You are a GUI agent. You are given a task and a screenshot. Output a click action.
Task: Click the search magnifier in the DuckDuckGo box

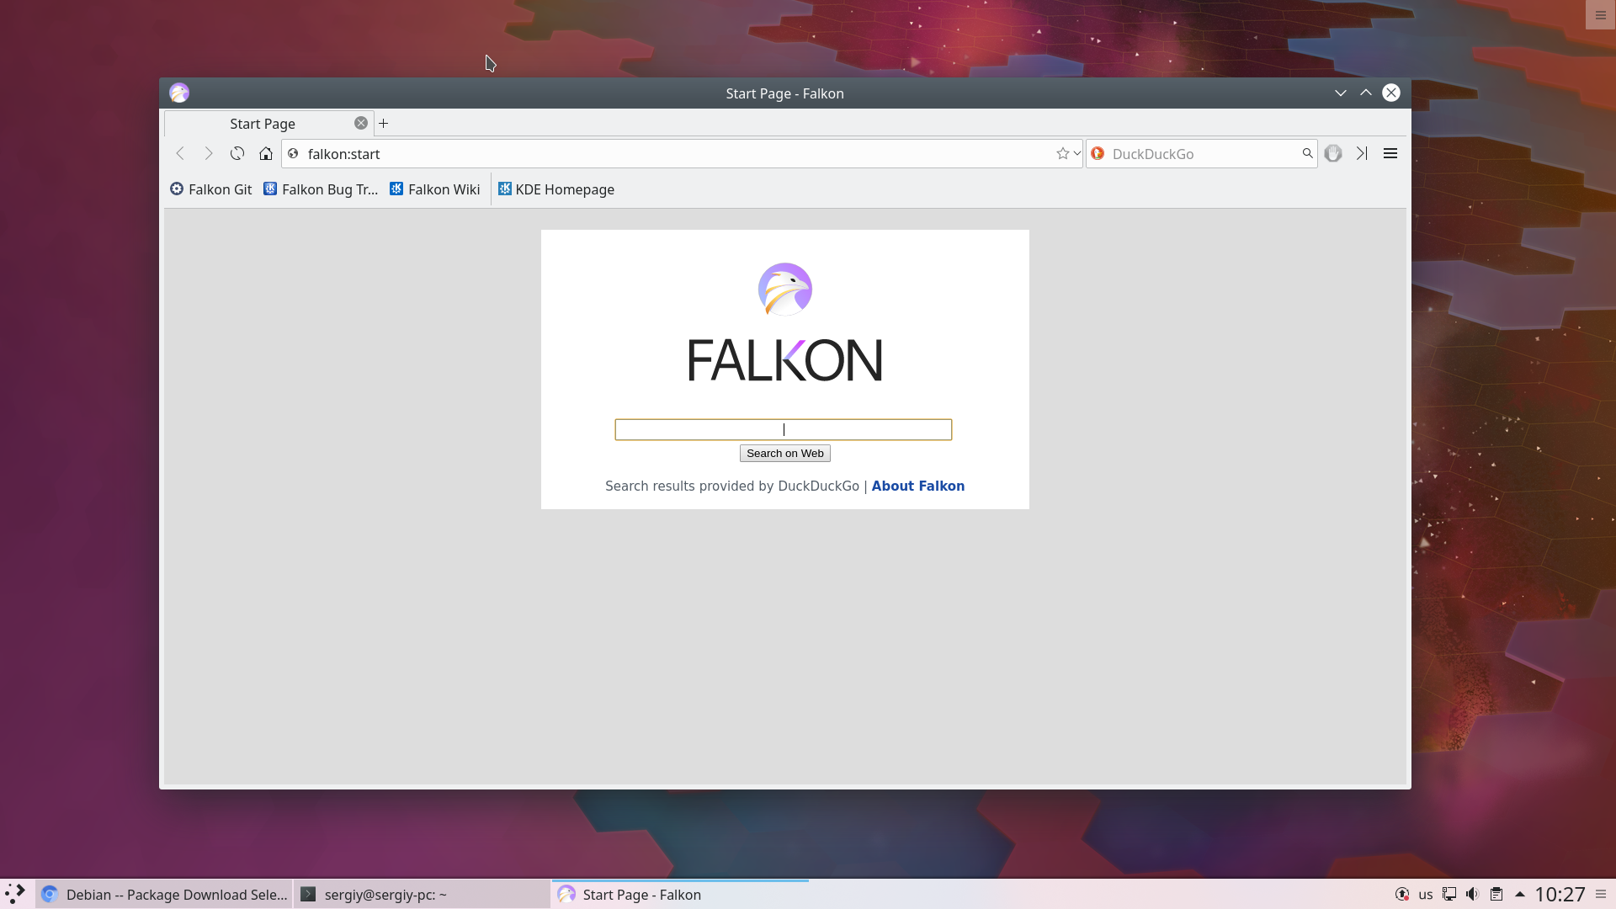click(1307, 153)
